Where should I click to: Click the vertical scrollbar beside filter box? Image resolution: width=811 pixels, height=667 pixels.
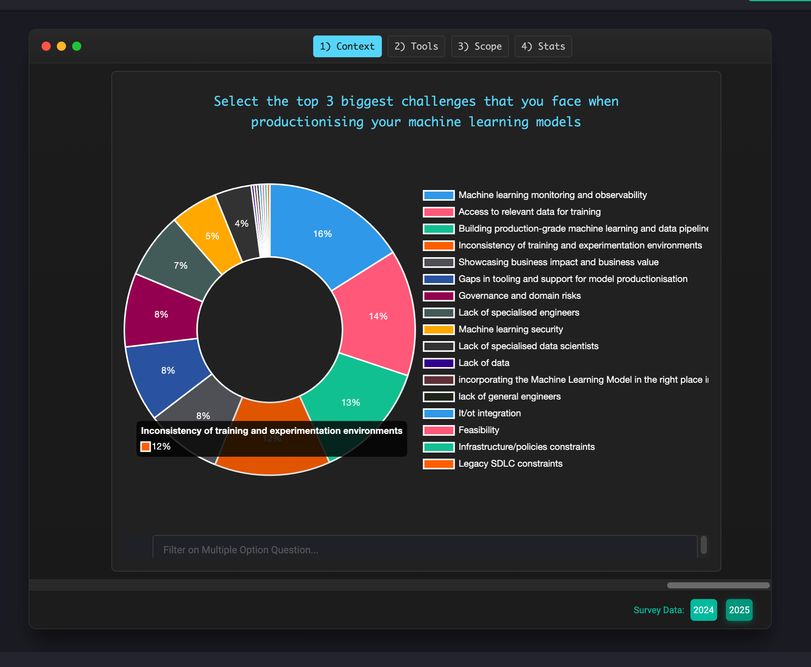(703, 545)
